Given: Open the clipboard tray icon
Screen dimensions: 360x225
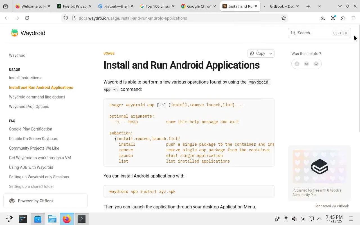Looking at the screenshot, I should (x=286, y=219).
